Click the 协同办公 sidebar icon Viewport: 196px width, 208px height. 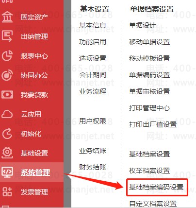click(7, 75)
